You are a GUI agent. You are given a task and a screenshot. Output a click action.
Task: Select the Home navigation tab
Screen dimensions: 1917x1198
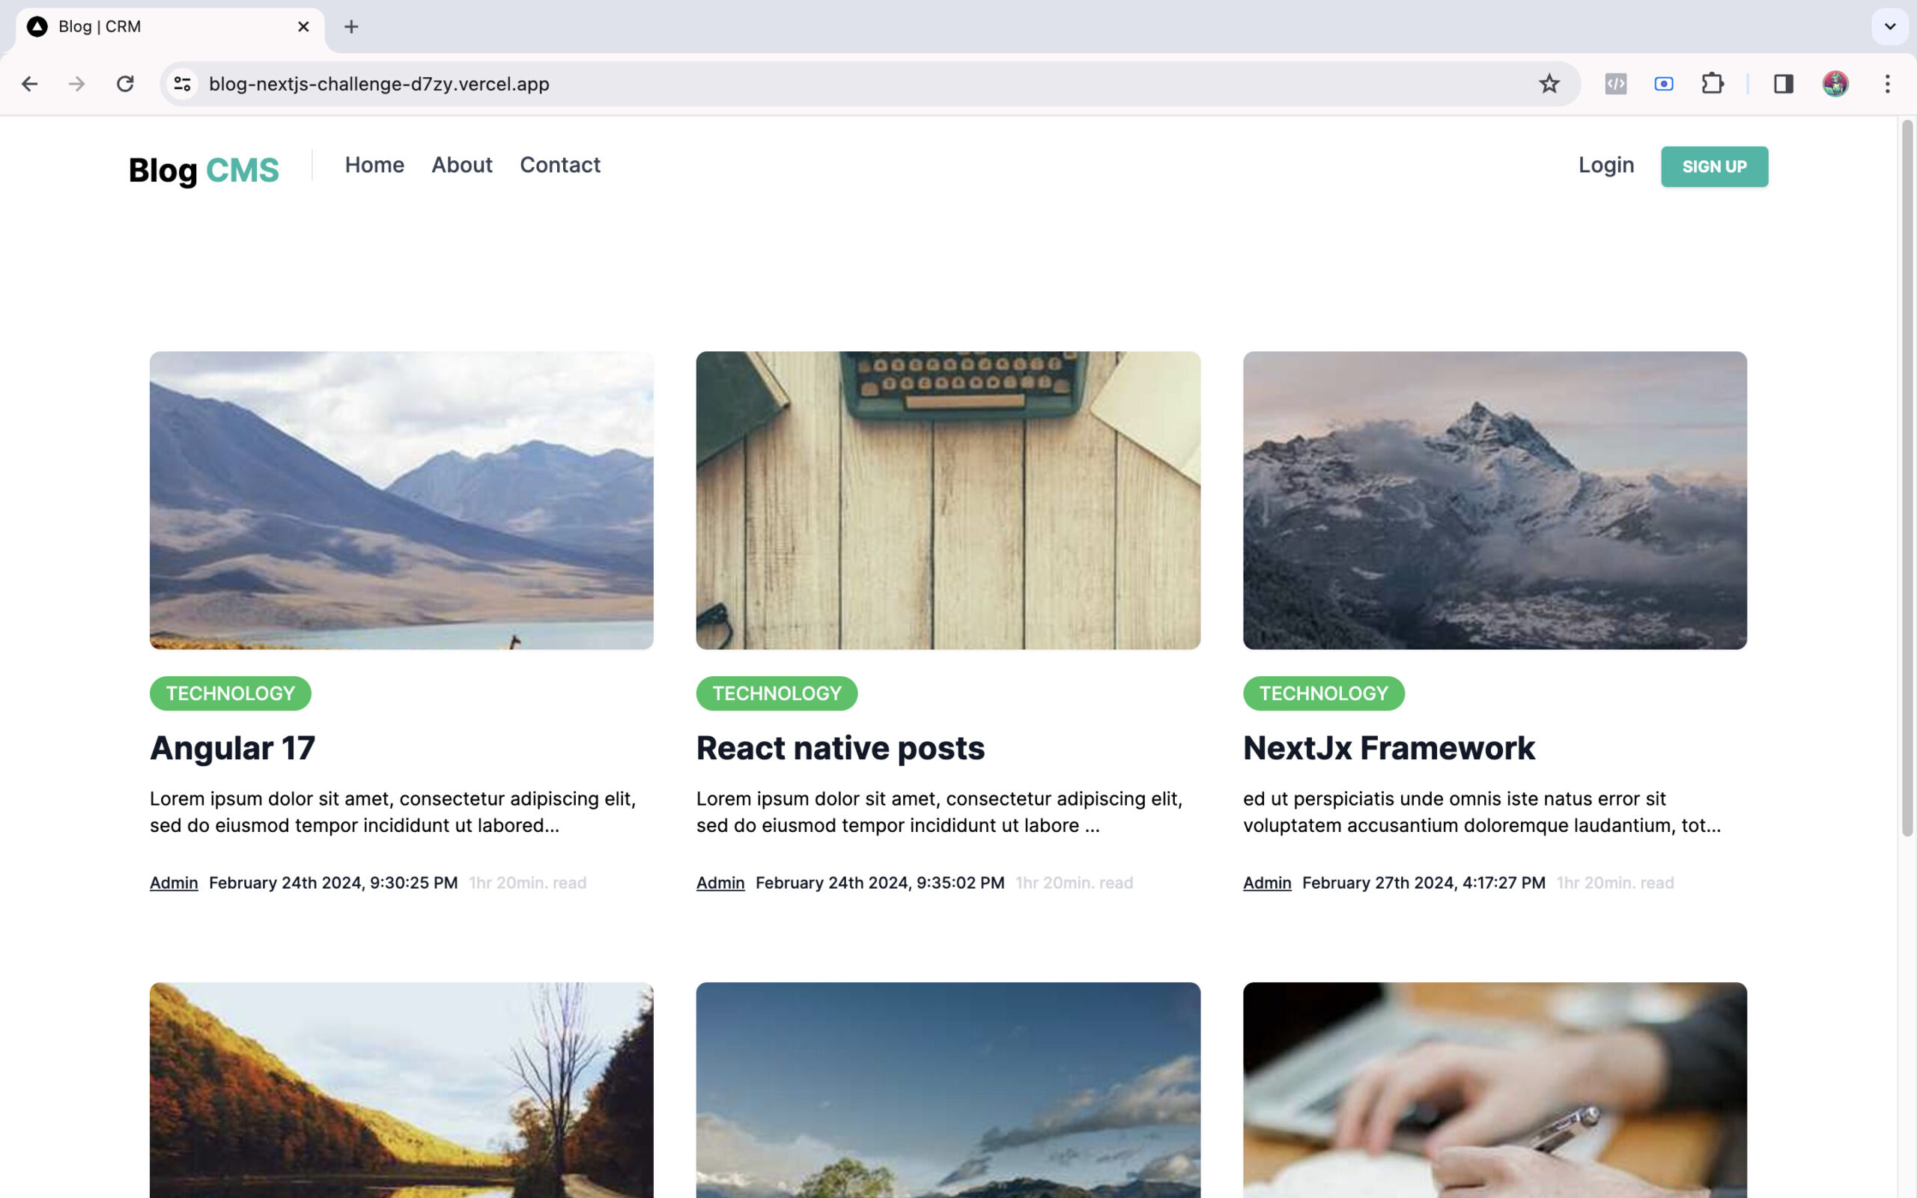[374, 164]
